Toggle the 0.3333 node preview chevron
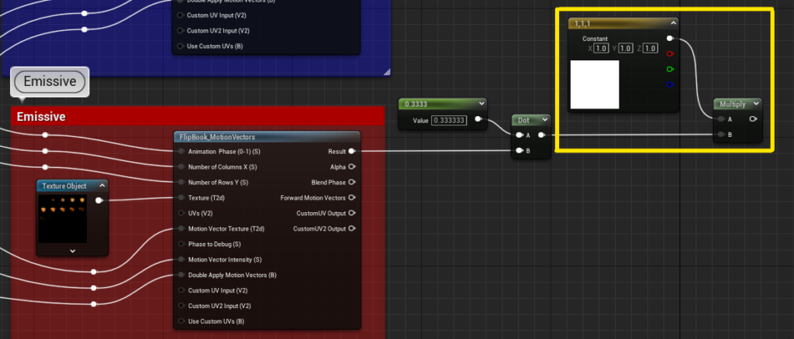This screenshot has width=794, height=339. point(481,104)
